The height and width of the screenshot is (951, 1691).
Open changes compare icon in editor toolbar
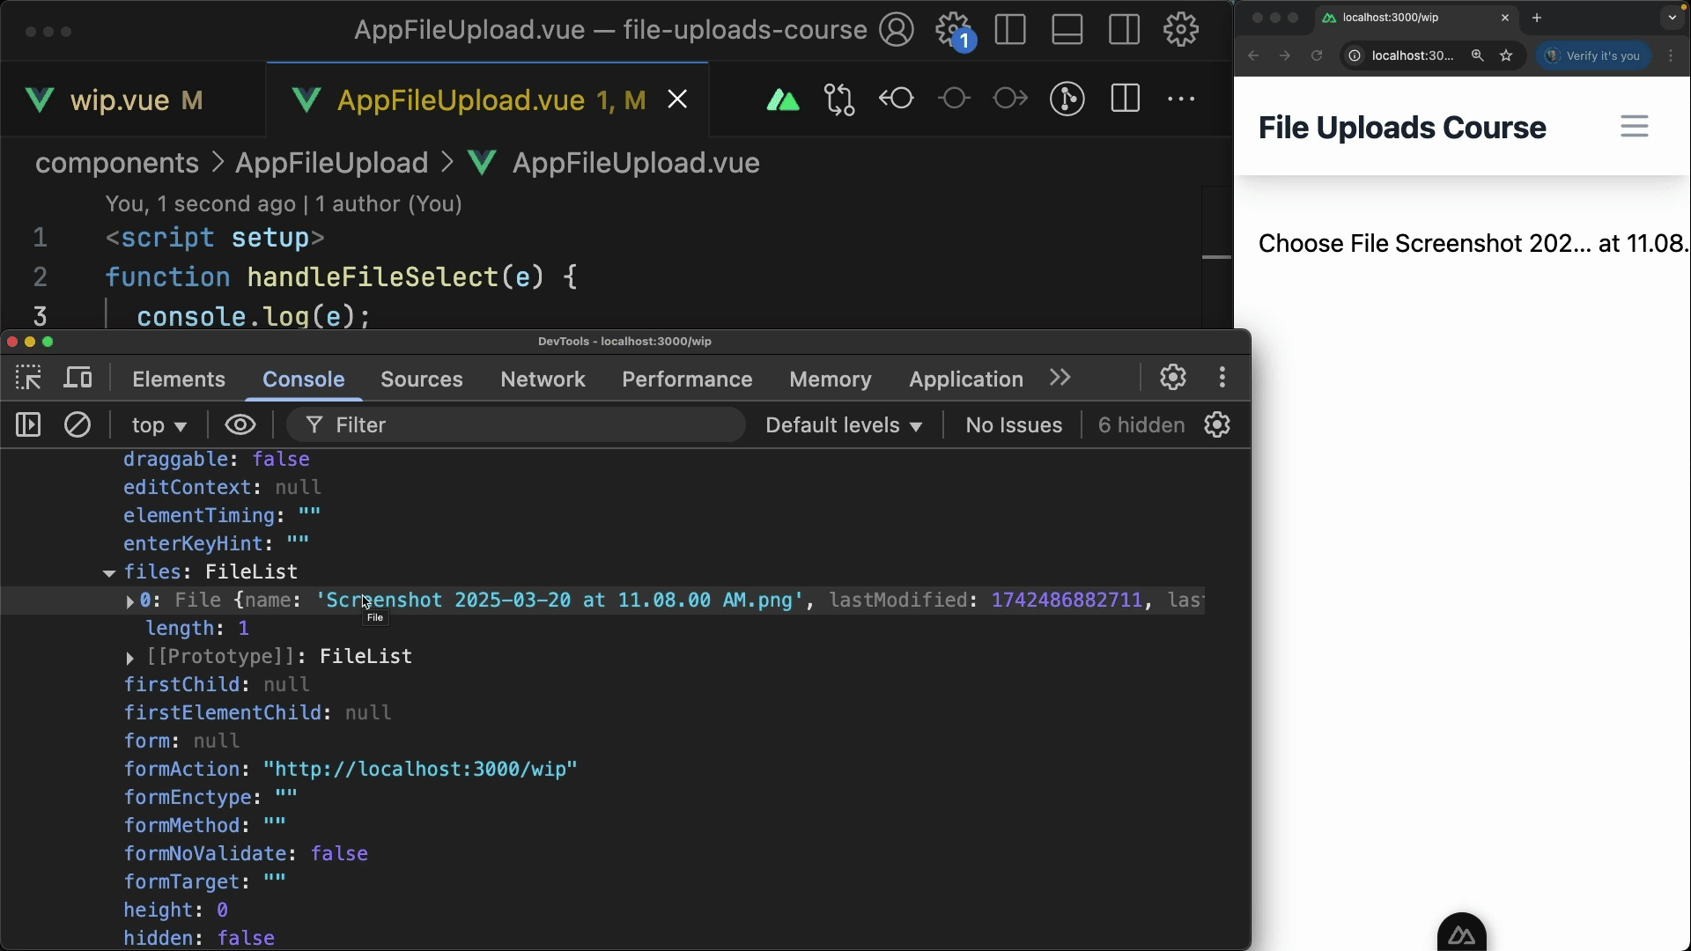(x=839, y=100)
